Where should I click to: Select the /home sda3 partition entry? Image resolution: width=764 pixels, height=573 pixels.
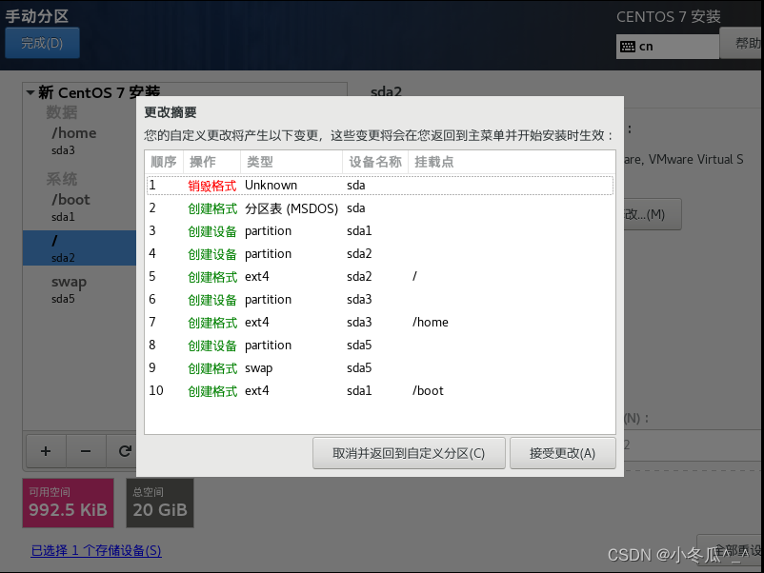point(79,141)
